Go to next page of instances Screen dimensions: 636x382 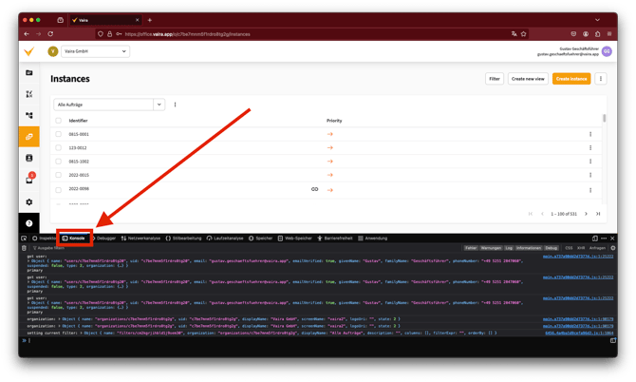tap(587, 214)
